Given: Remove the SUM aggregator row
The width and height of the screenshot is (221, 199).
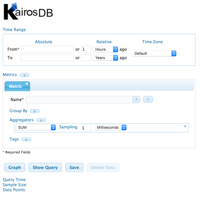Looking at the screenshot, I should tap(185, 126).
